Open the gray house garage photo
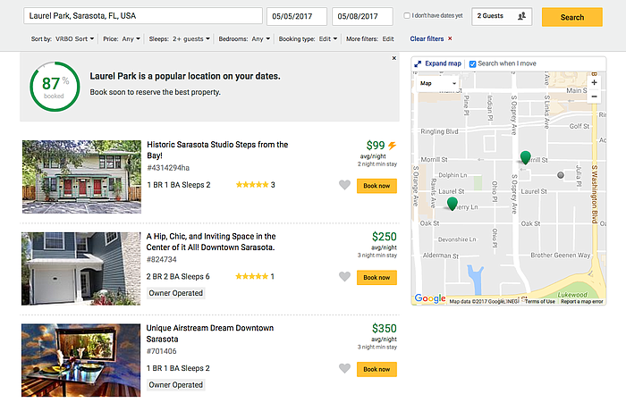Screen dimensions: 626x411 coord(81,269)
